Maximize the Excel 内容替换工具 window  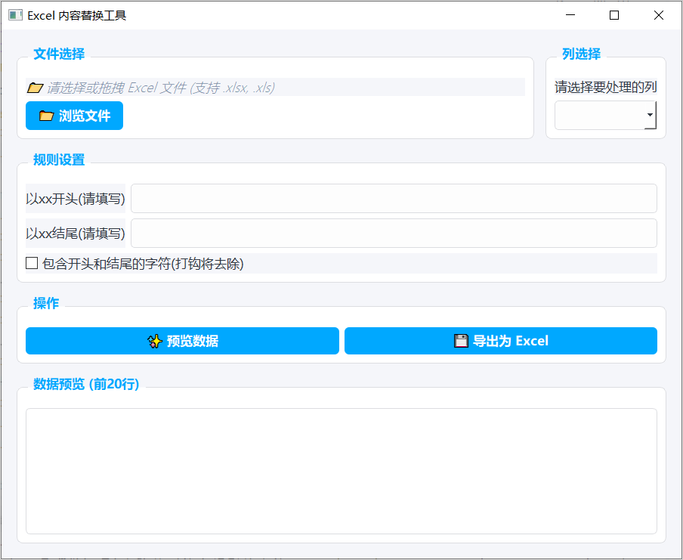pos(614,15)
